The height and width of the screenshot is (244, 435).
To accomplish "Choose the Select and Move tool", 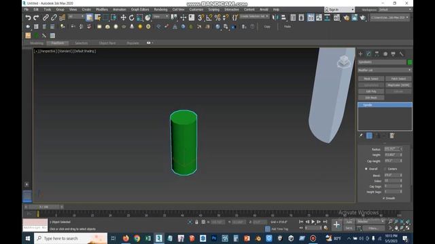I will click(x=123, y=18).
